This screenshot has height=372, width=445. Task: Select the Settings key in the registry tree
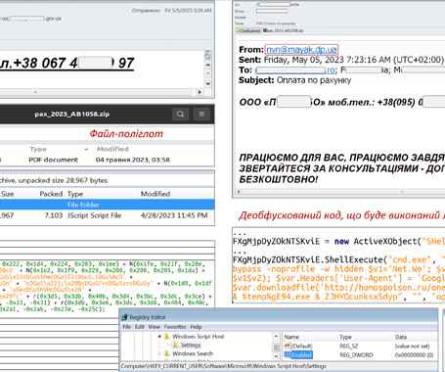(x=191, y=345)
